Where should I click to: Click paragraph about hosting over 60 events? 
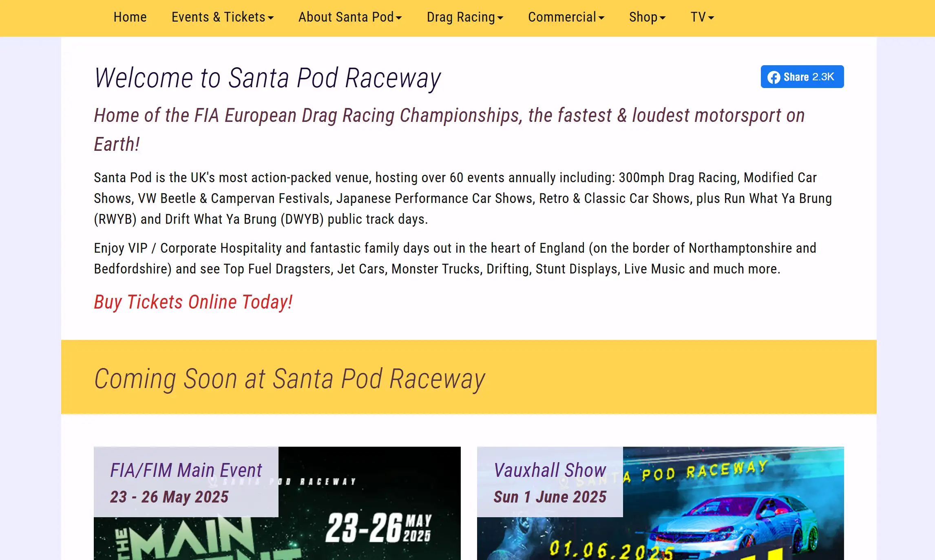point(463,198)
